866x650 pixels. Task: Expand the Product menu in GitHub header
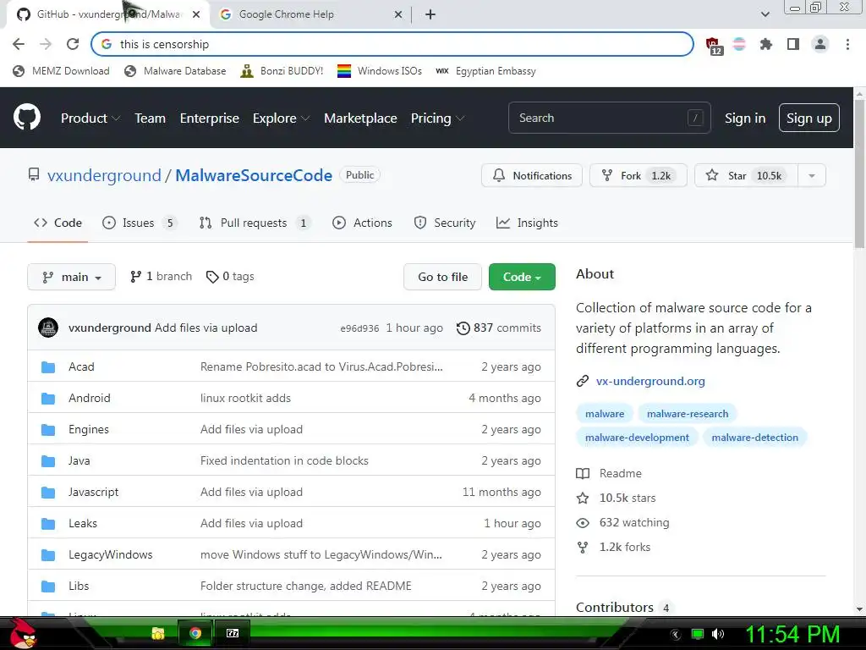coord(90,118)
